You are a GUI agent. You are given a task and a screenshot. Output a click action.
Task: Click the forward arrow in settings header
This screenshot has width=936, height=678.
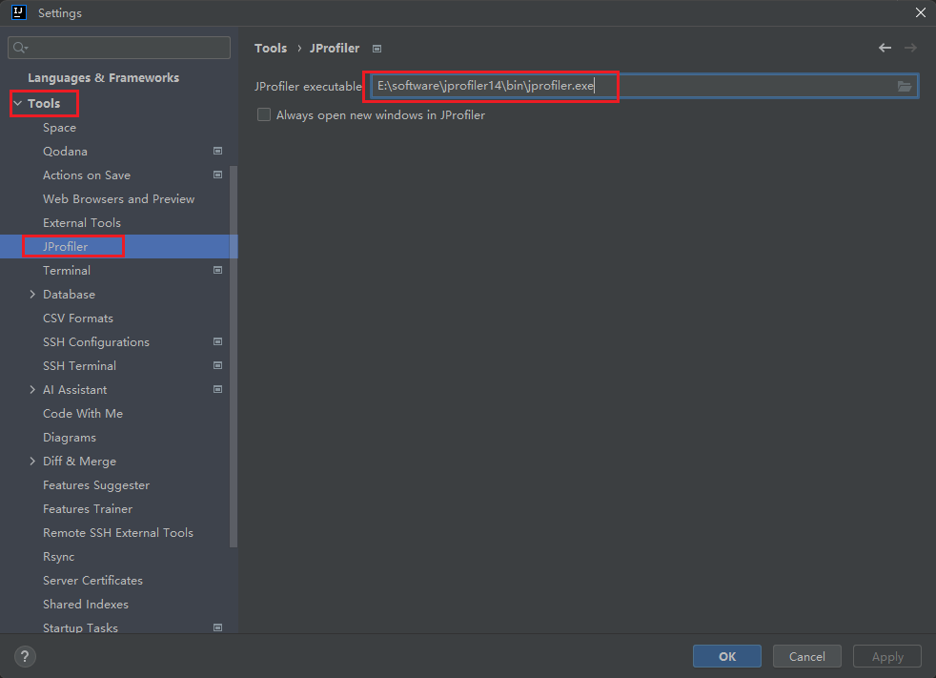[910, 48]
